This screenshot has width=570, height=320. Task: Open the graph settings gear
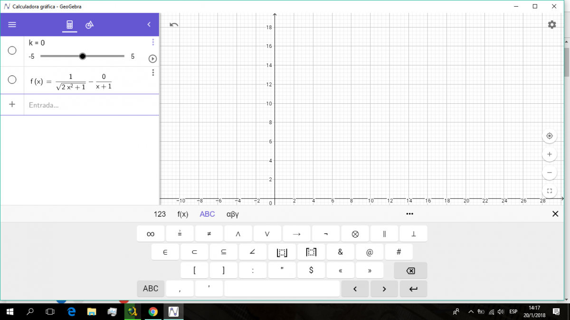551,25
